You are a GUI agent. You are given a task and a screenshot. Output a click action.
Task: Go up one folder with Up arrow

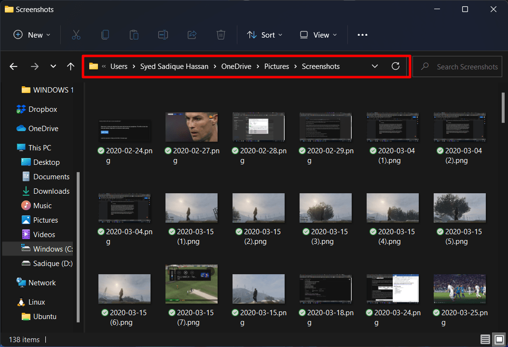tap(70, 67)
